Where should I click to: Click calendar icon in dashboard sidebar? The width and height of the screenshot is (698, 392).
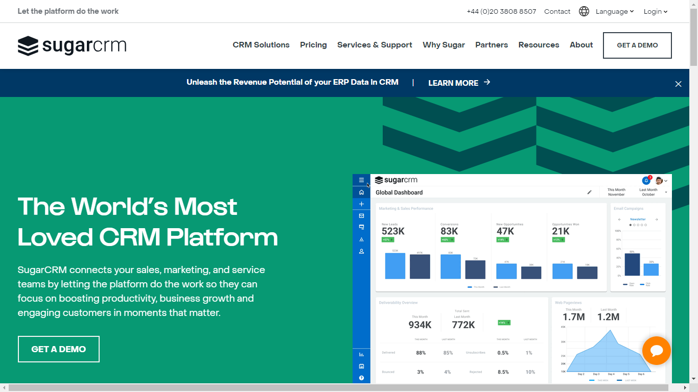(x=361, y=366)
